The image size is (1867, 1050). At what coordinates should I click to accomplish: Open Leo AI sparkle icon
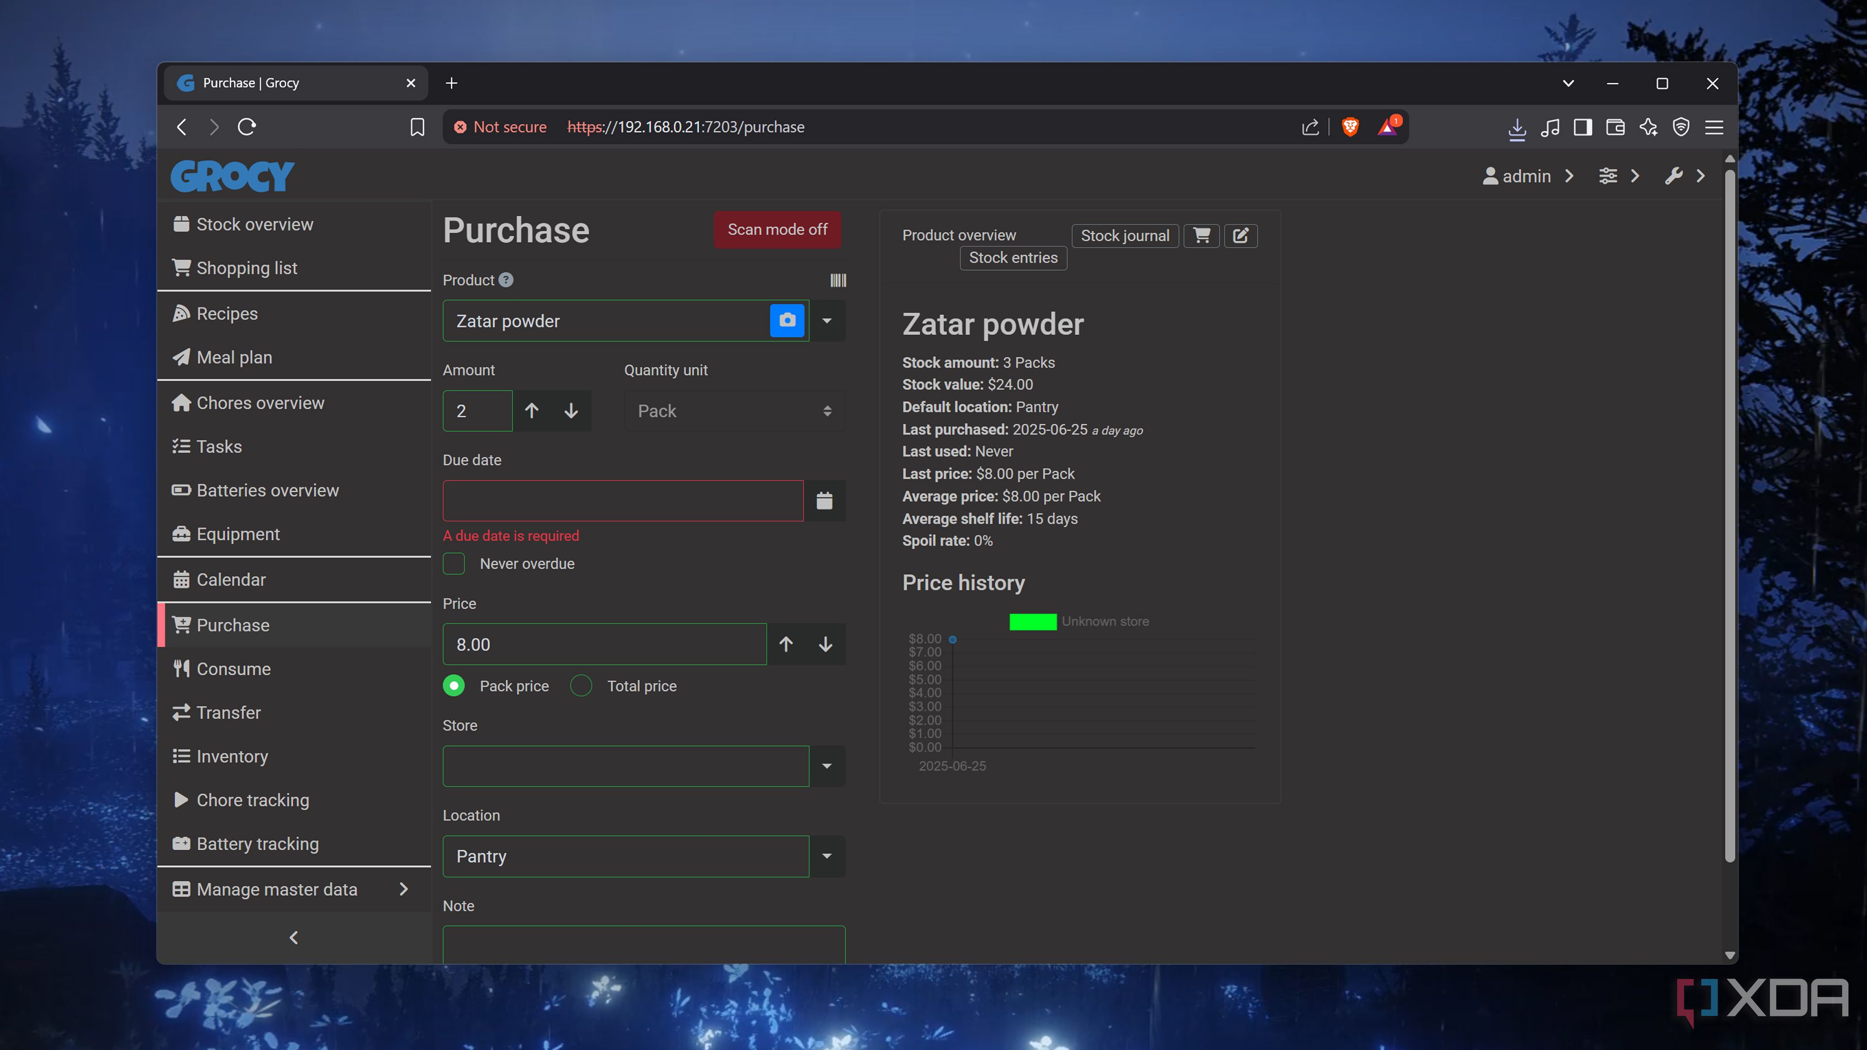tap(1648, 127)
